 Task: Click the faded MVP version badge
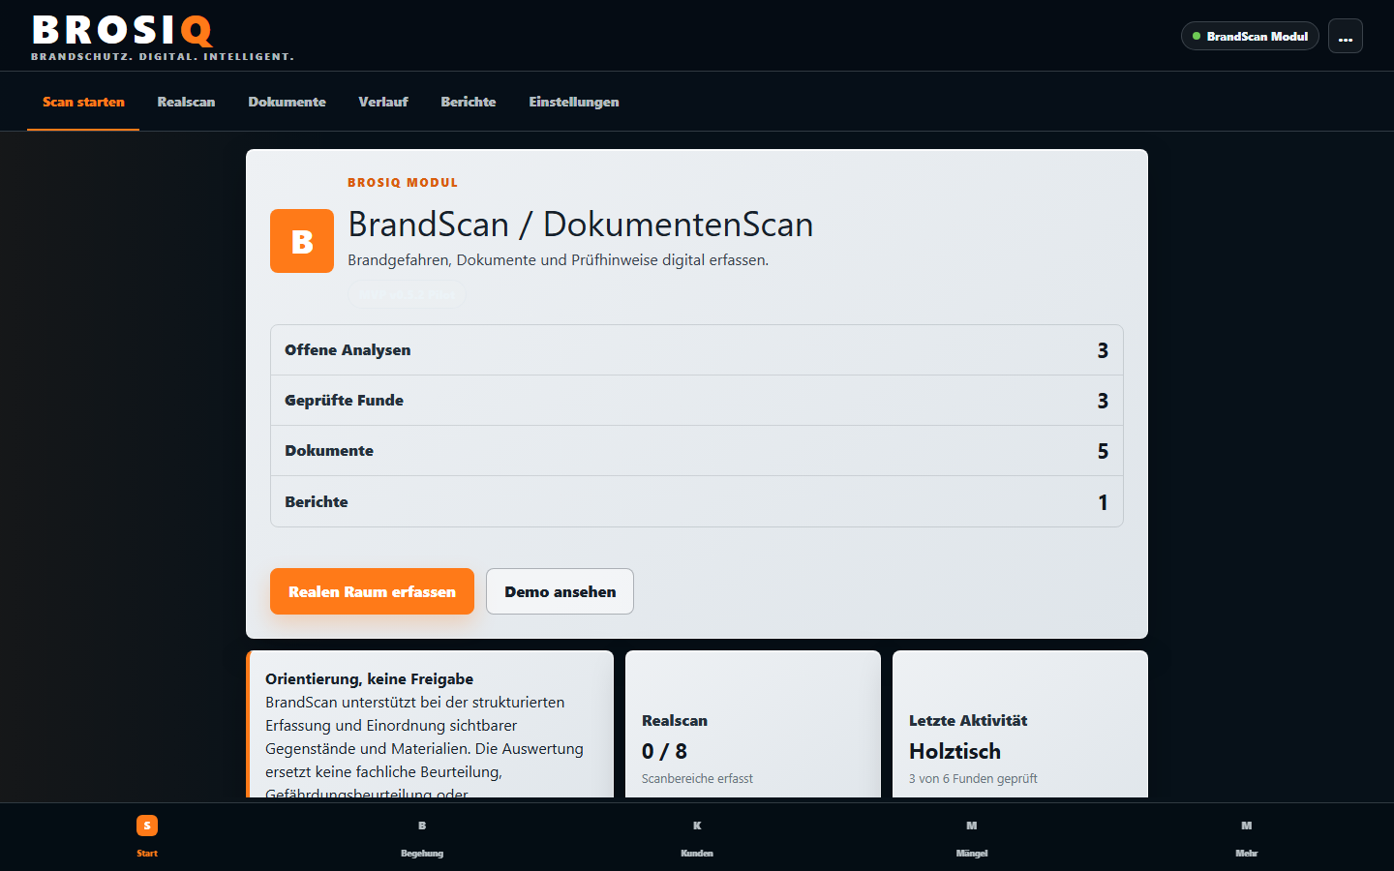(407, 293)
